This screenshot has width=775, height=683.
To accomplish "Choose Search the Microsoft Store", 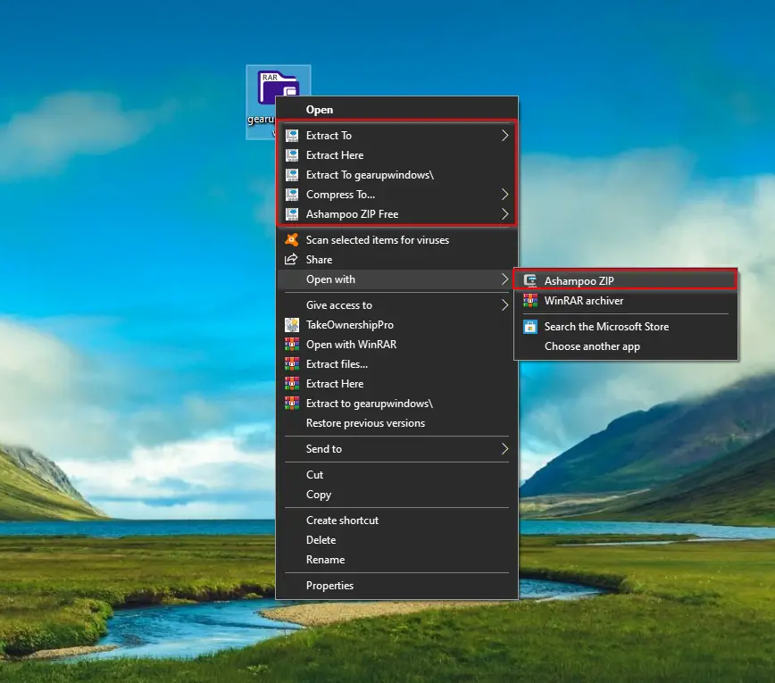I will [626, 327].
